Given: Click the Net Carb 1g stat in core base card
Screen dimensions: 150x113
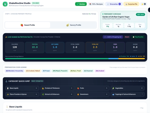Looking at the screenshot, I should tap(118, 25).
